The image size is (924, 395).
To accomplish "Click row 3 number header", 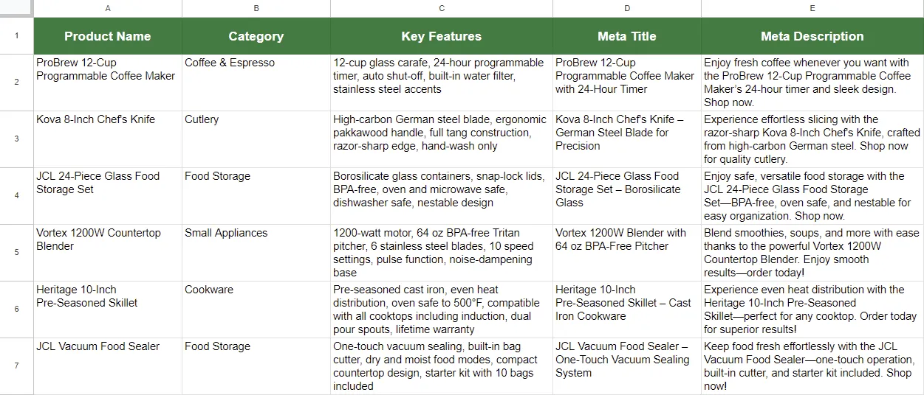I will 16,139.
